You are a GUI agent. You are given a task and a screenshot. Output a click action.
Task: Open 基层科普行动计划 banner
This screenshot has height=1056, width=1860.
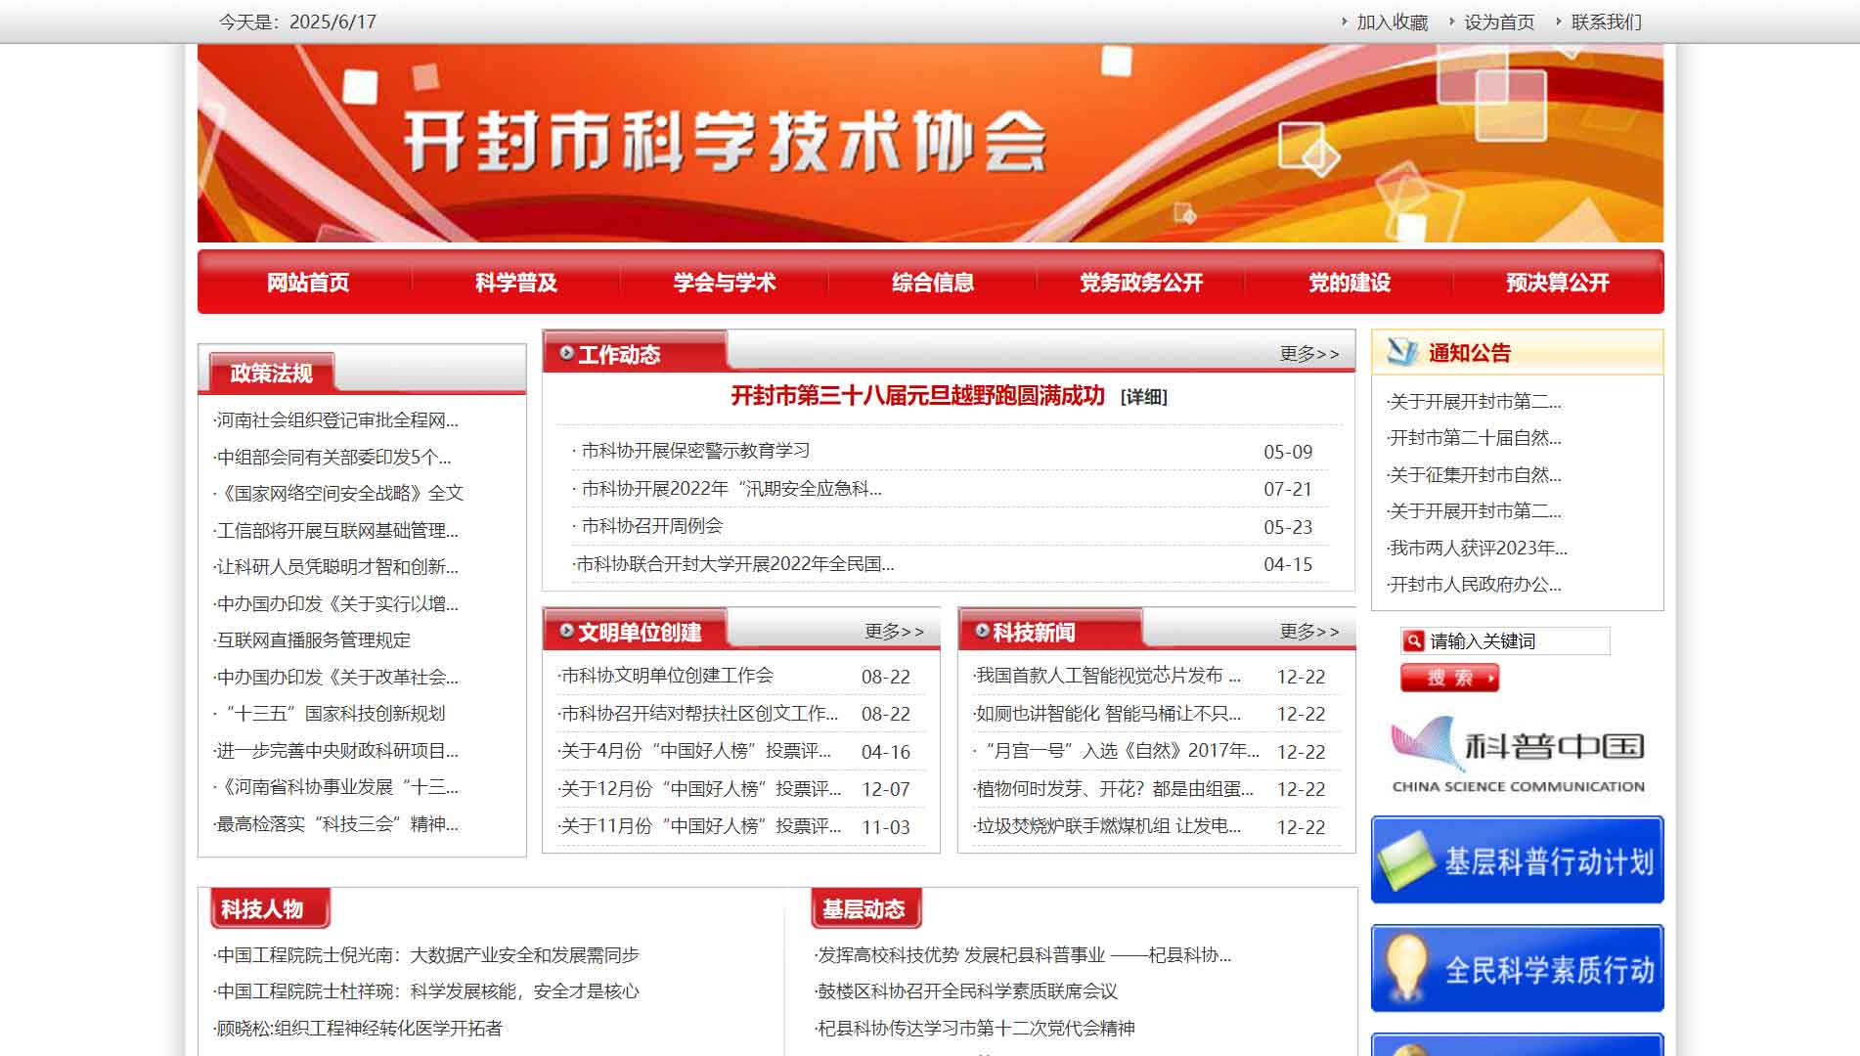point(1518,859)
